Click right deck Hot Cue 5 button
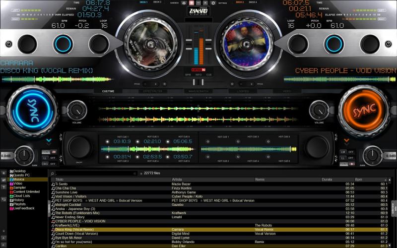This screenshot has width=397, height=248. coord(268,141)
